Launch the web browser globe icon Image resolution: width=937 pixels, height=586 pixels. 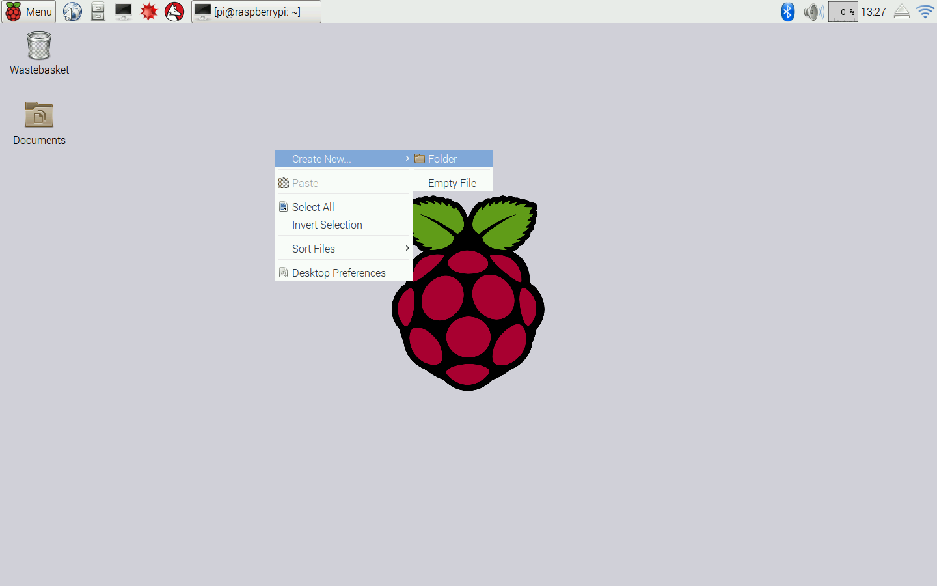click(x=72, y=12)
